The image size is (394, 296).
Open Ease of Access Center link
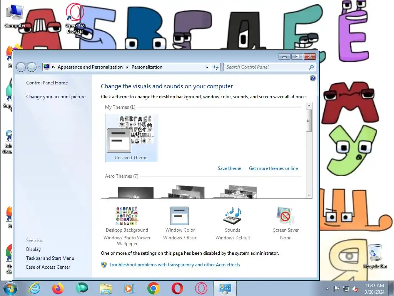48,267
